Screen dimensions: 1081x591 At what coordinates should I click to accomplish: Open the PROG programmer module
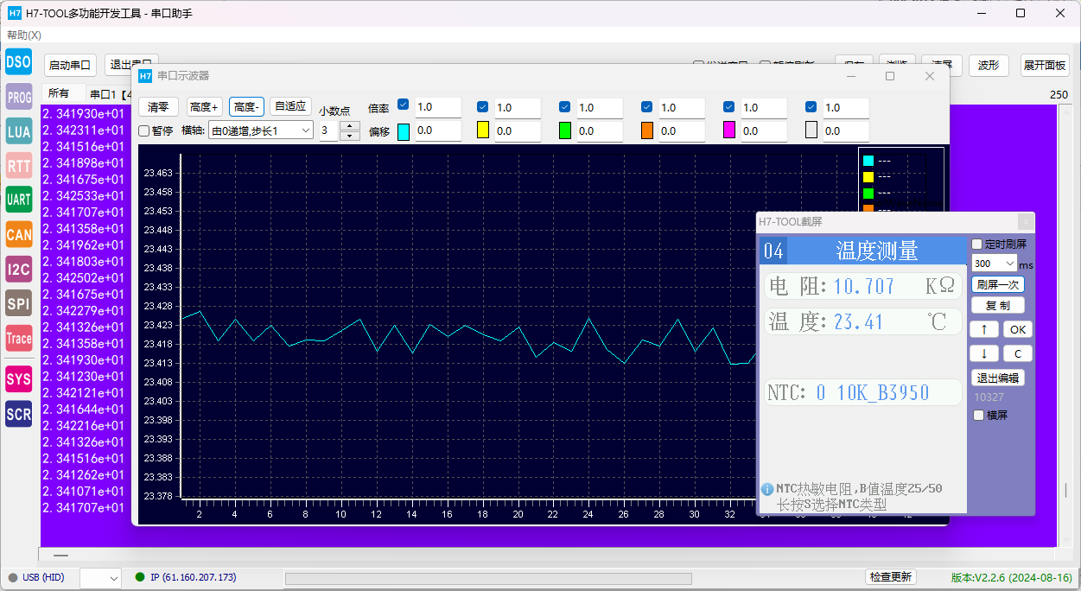point(19,98)
